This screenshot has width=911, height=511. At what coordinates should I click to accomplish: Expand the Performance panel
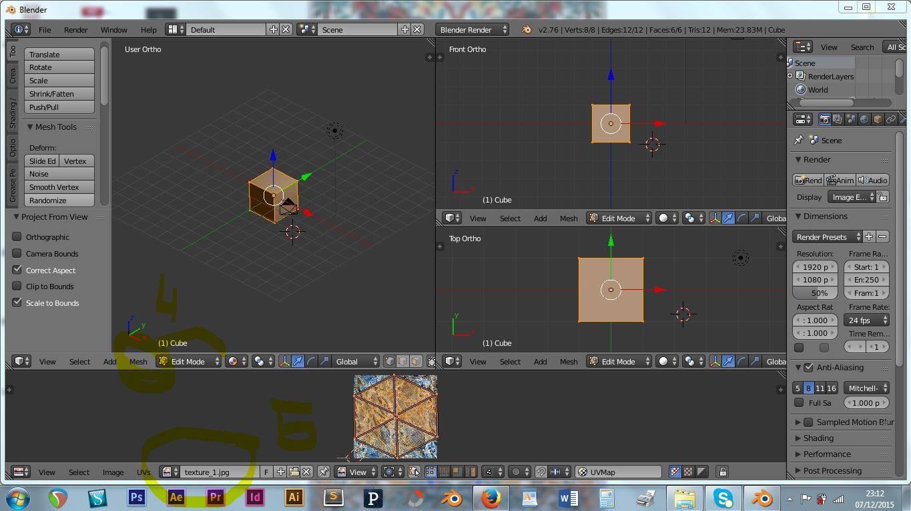pyautogui.click(x=826, y=454)
